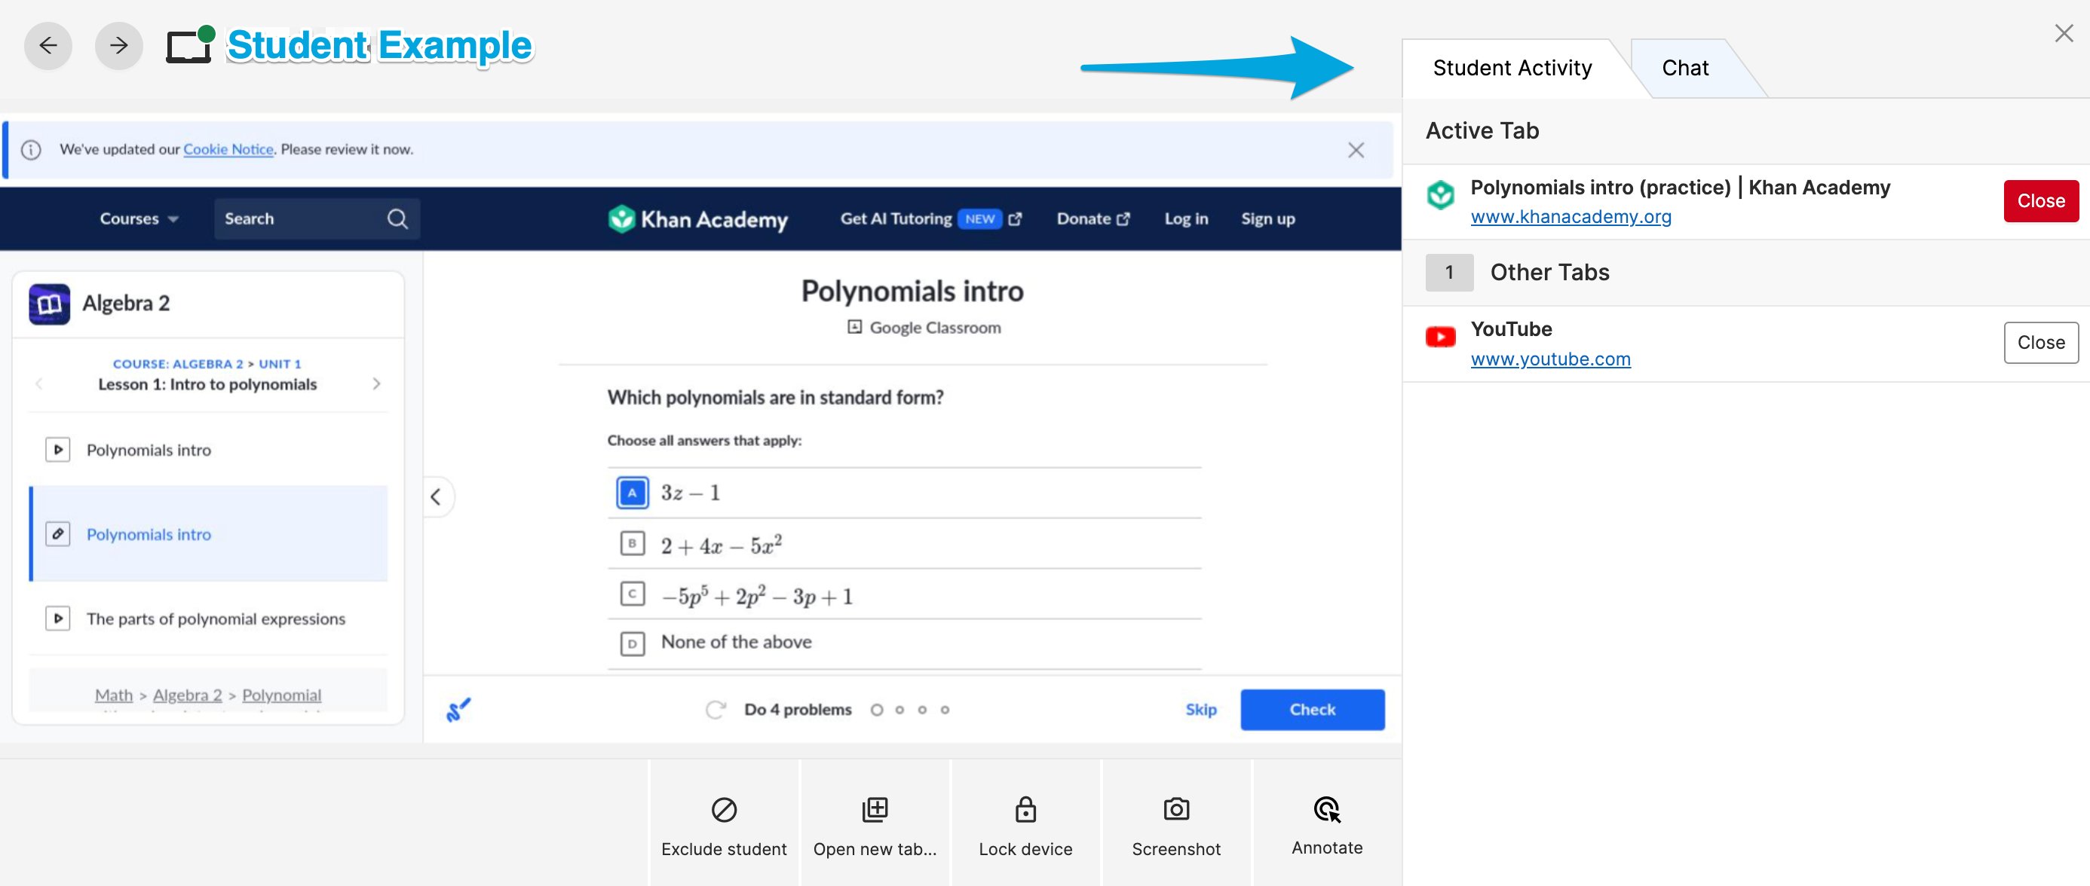2090x886 pixels.
Task: Click the YouTube favicon in Other Tabs
Action: pos(1440,337)
